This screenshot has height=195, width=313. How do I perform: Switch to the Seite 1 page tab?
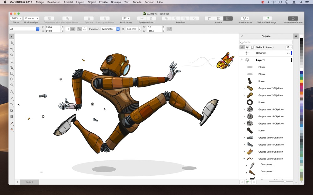click(29, 182)
